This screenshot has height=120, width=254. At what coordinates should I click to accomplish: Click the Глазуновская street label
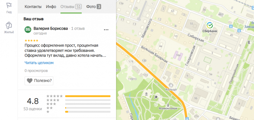(190, 56)
